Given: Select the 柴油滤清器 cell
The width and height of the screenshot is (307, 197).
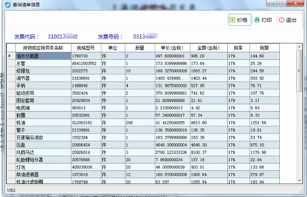Looking at the screenshot, I should [x=43, y=174].
